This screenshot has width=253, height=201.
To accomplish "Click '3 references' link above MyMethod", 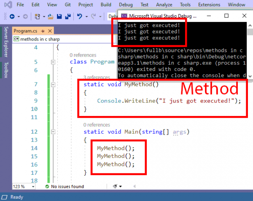I will point(97,77).
